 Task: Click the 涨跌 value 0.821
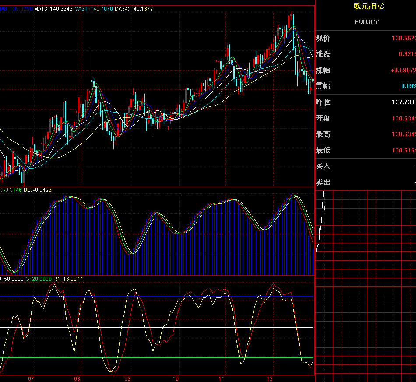(x=407, y=54)
